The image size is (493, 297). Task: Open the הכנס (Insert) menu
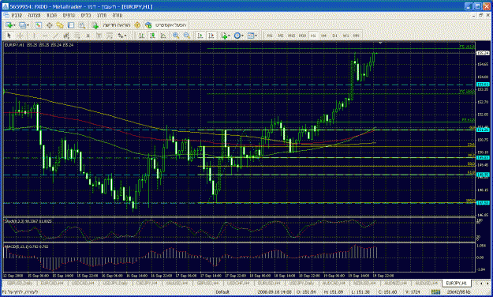tap(51, 15)
